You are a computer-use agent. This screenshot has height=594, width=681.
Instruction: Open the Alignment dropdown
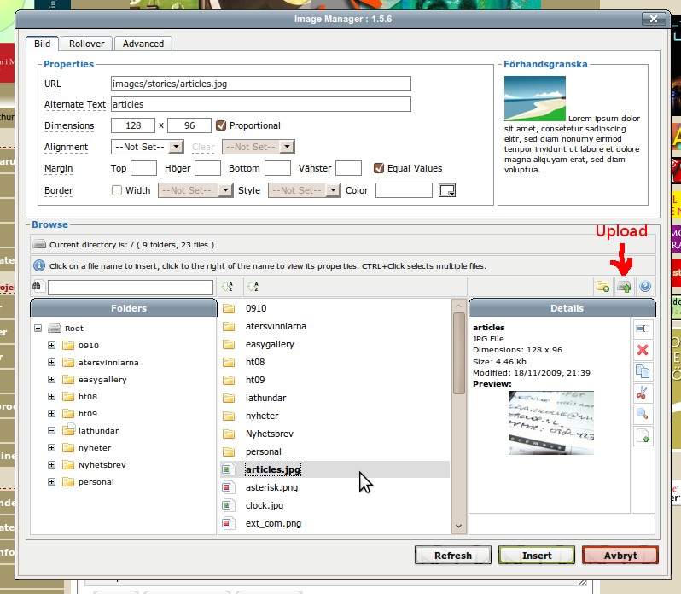148,147
